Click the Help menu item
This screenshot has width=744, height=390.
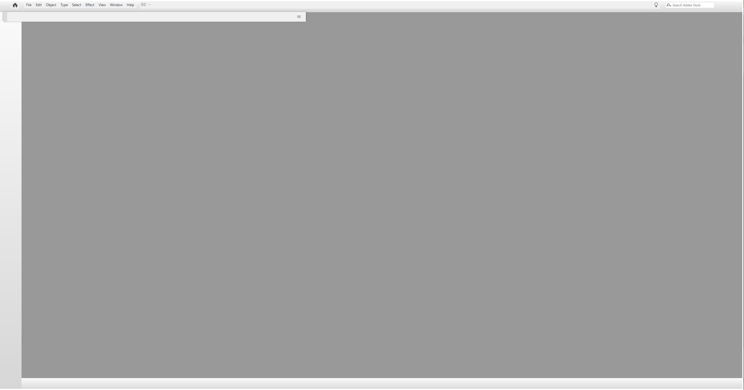[x=130, y=5]
